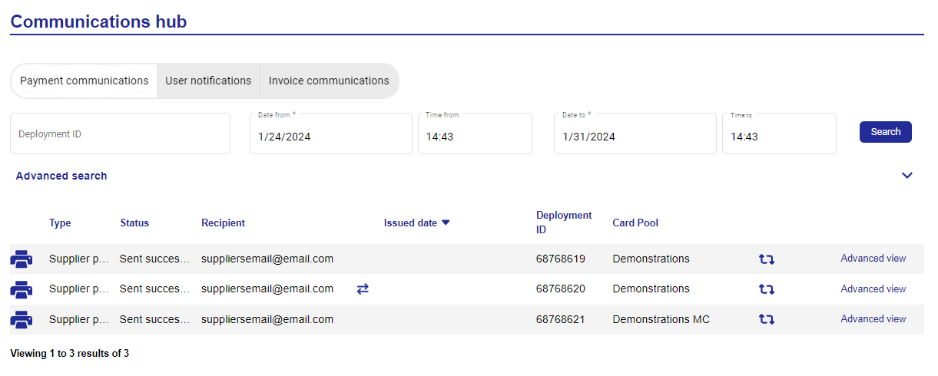
Task: Resend the communication for deployment 68768619
Action: pyautogui.click(x=767, y=259)
